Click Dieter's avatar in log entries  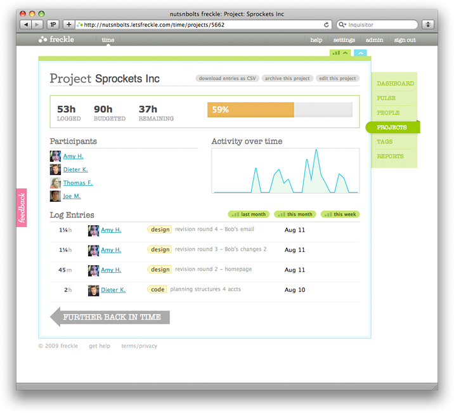93,291
